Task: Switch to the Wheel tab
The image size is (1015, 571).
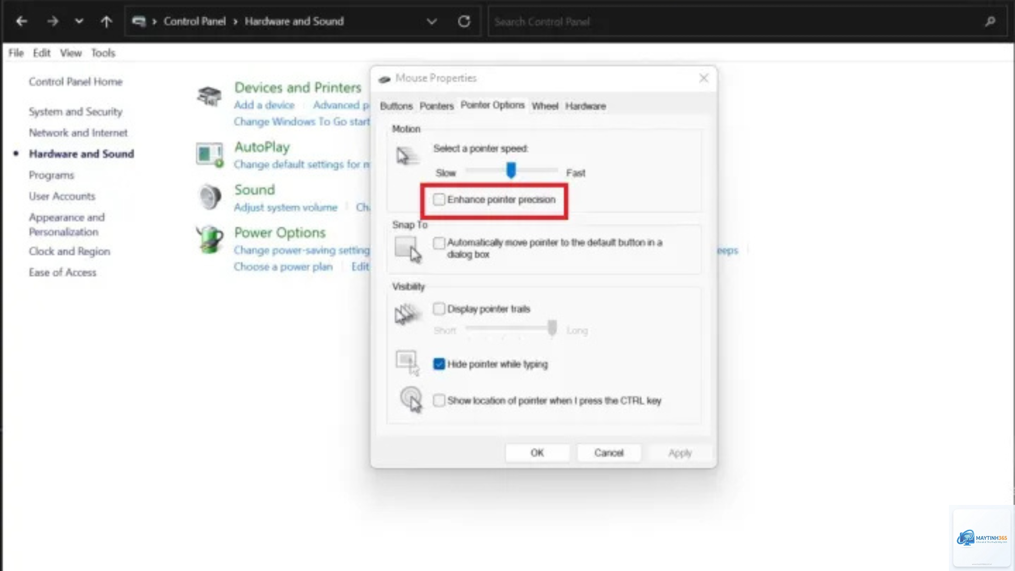Action: pyautogui.click(x=545, y=106)
